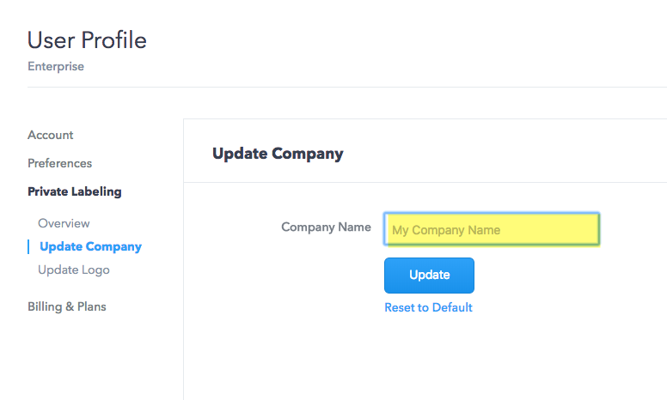Click the yellow highlighted input box

coord(492,229)
